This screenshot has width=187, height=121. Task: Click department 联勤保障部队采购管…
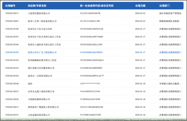170,21
